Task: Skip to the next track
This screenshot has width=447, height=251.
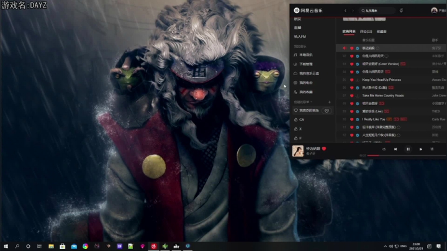Action: pyautogui.click(x=421, y=149)
